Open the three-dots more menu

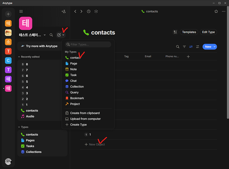pyautogui.click(x=224, y=11)
